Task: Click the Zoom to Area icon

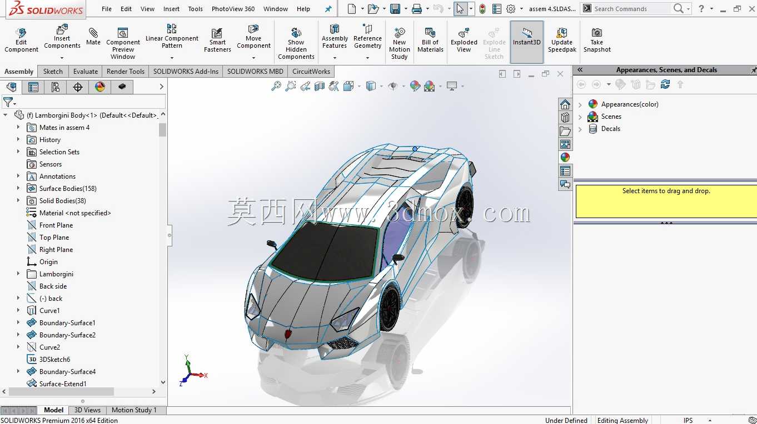Action: tap(291, 86)
